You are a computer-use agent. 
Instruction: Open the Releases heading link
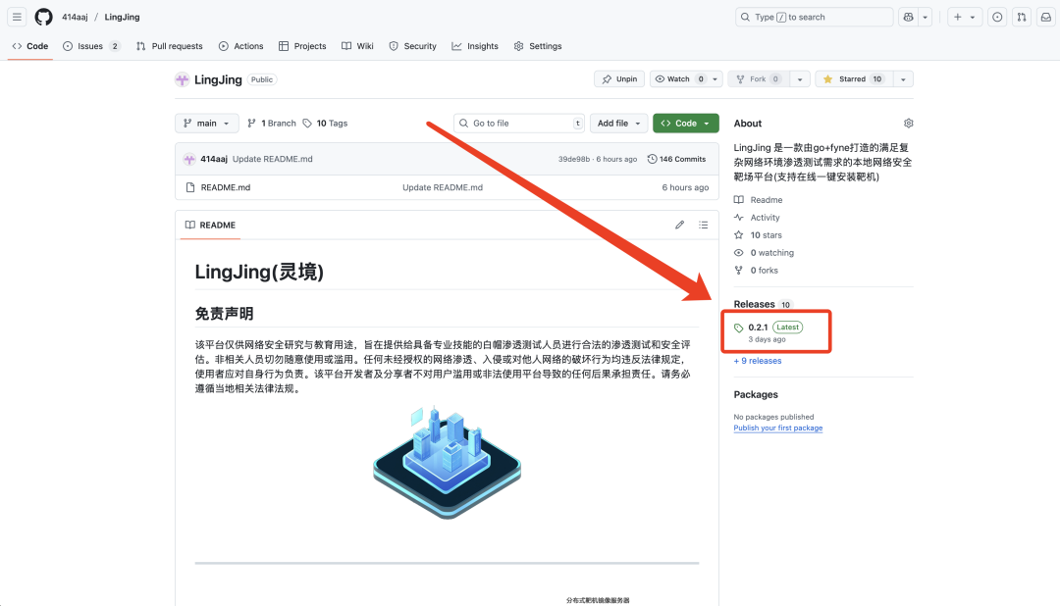pyautogui.click(x=764, y=304)
